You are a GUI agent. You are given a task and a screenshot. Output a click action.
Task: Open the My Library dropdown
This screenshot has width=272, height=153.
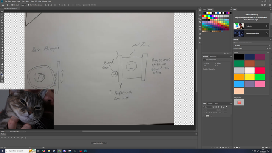(x=252, y=45)
